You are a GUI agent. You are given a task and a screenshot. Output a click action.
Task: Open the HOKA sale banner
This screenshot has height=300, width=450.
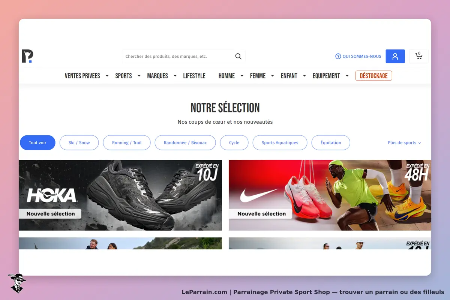[x=120, y=195]
